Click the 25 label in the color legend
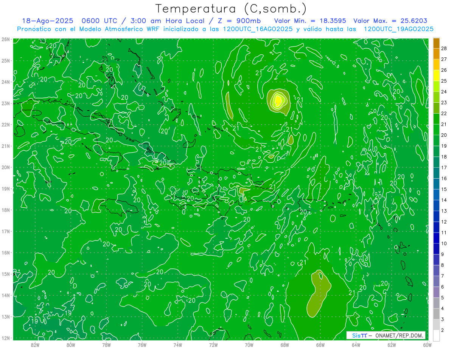Viewport: 454px width, 350px height. coord(444,81)
